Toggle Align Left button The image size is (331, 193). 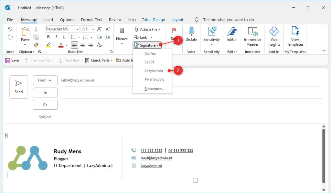pyautogui.click(x=74, y=45)
